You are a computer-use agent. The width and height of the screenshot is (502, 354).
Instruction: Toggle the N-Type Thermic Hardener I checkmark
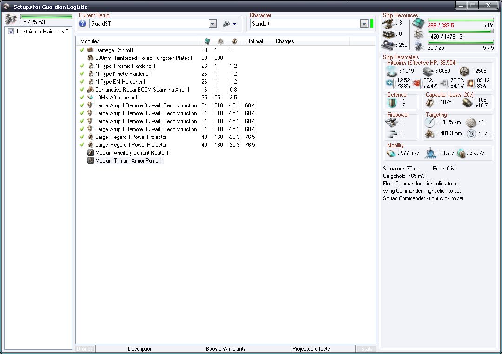point(82,66)
